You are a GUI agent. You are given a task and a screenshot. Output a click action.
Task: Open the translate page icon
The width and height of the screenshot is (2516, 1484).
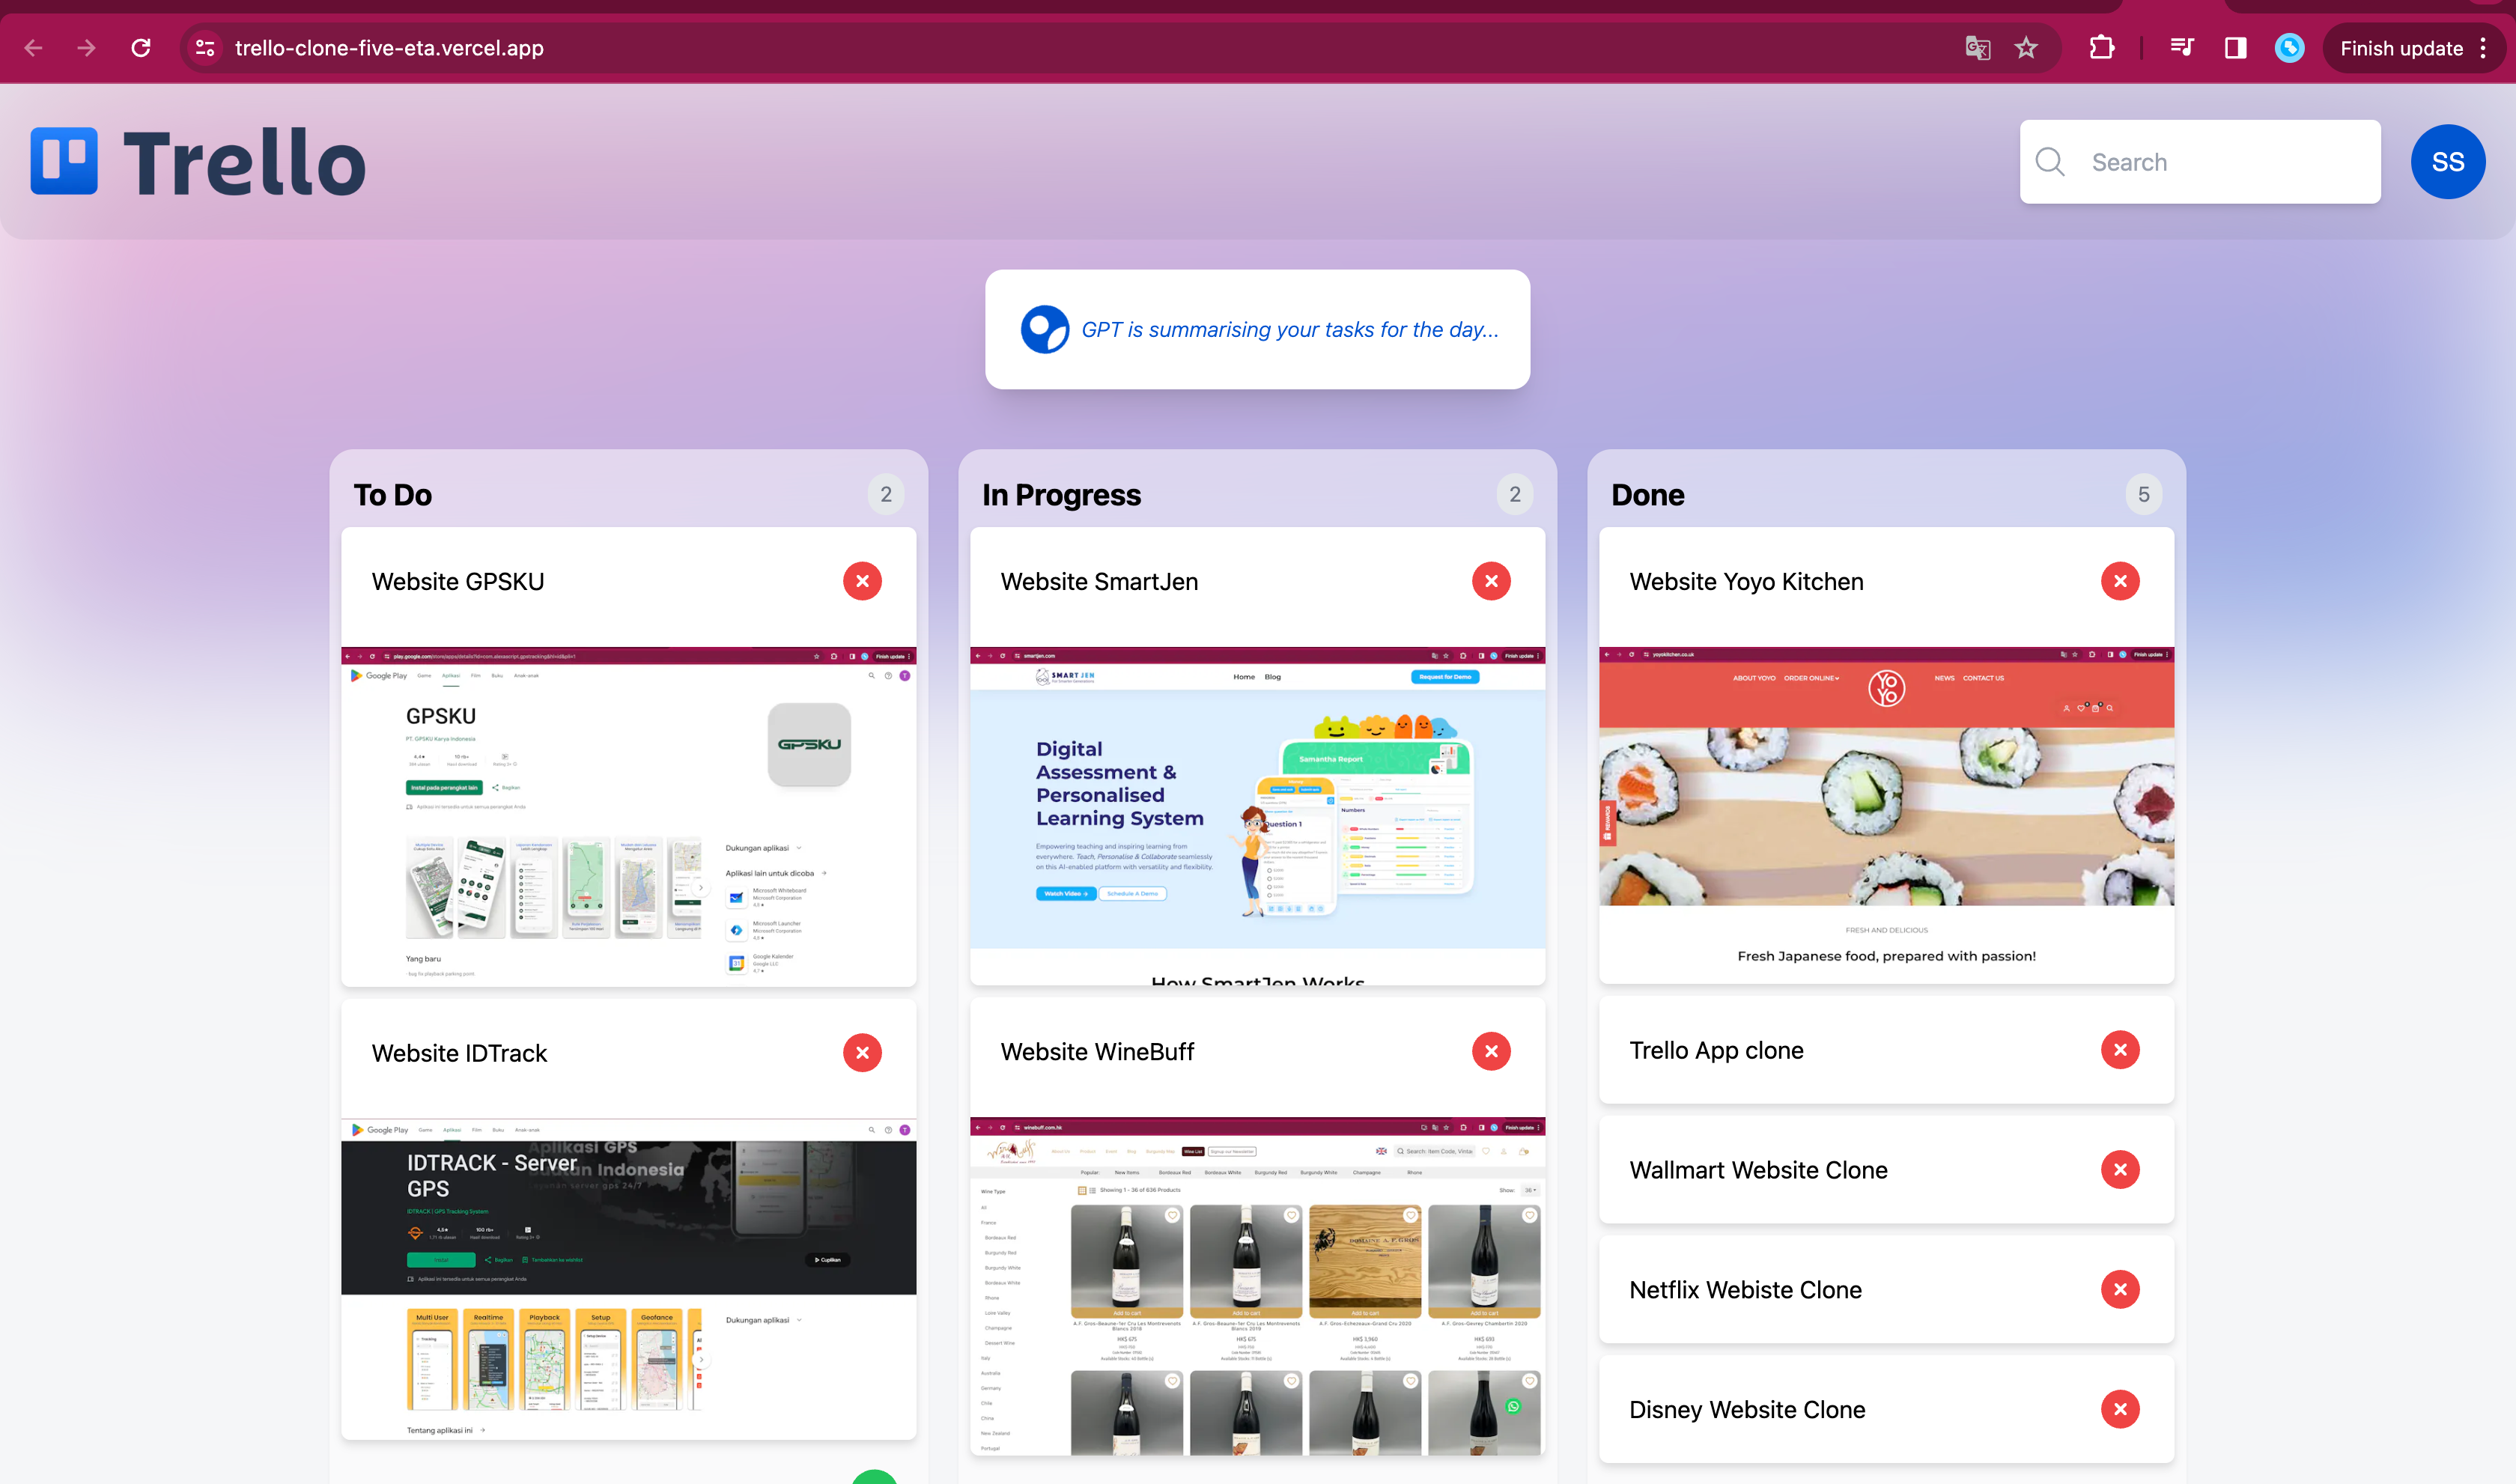(x=1977, y=48)
